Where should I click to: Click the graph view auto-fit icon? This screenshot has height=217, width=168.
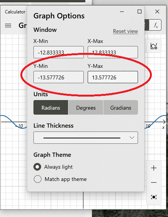[154, 197]
